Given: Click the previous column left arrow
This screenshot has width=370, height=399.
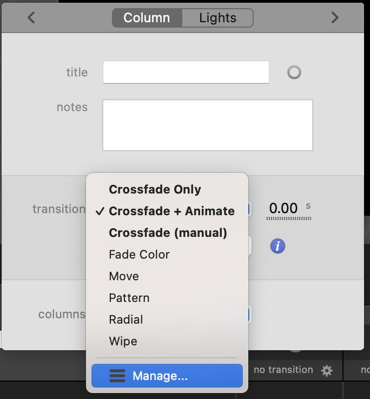Looking at the screenshot, I should 31,18.
